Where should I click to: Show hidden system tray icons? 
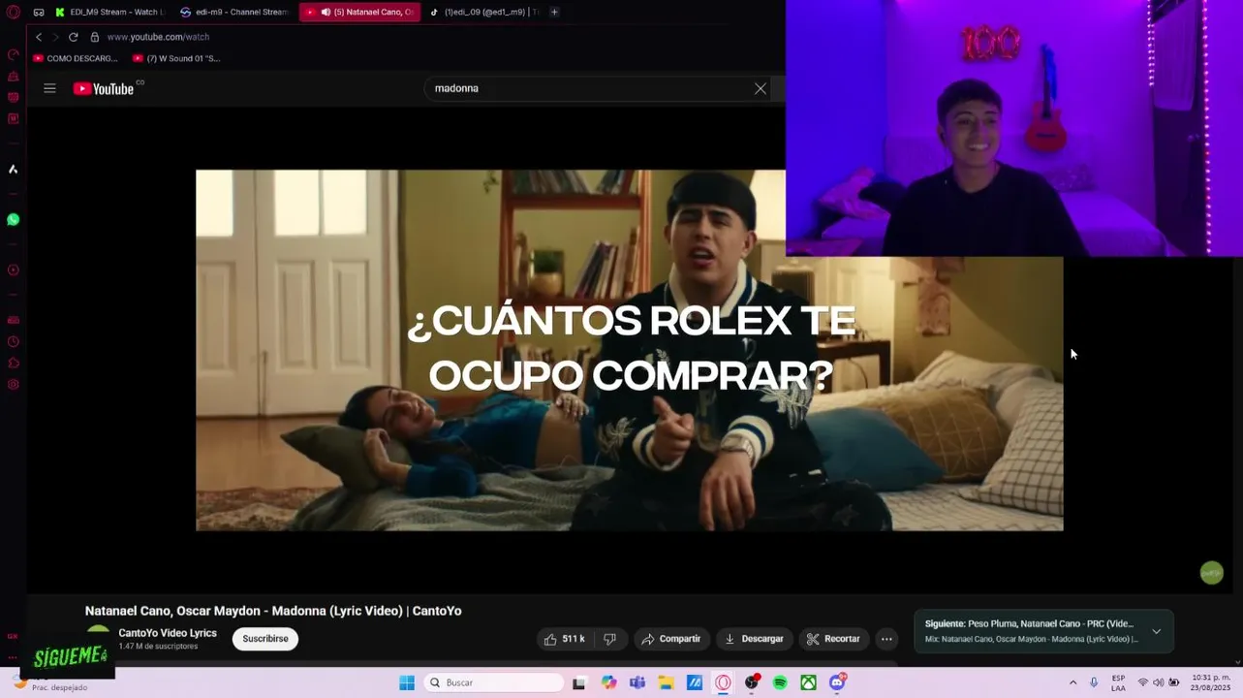(1072, 682)
